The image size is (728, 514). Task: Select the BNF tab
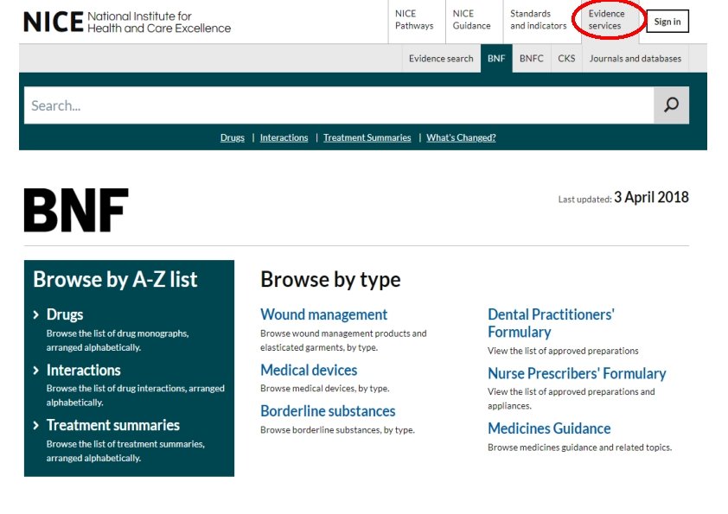496,59
